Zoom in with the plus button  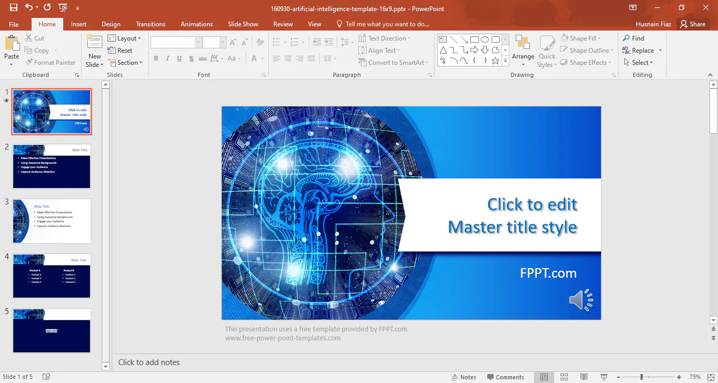pyautogui.click(x=679, y=377)
